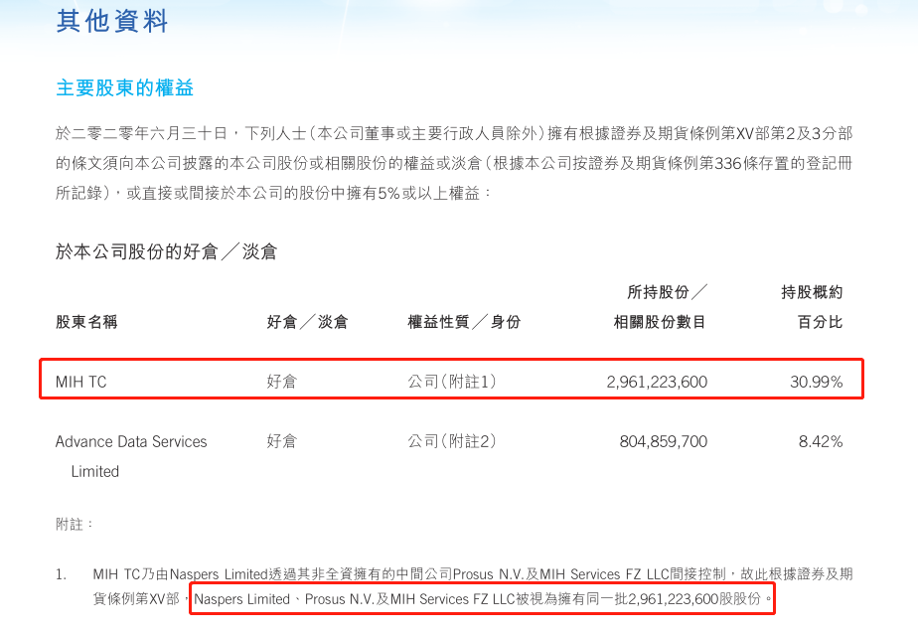The width and height of the screenshot is (918, 635).
Task: Click the percentage 30.99%
Action: 816,382
